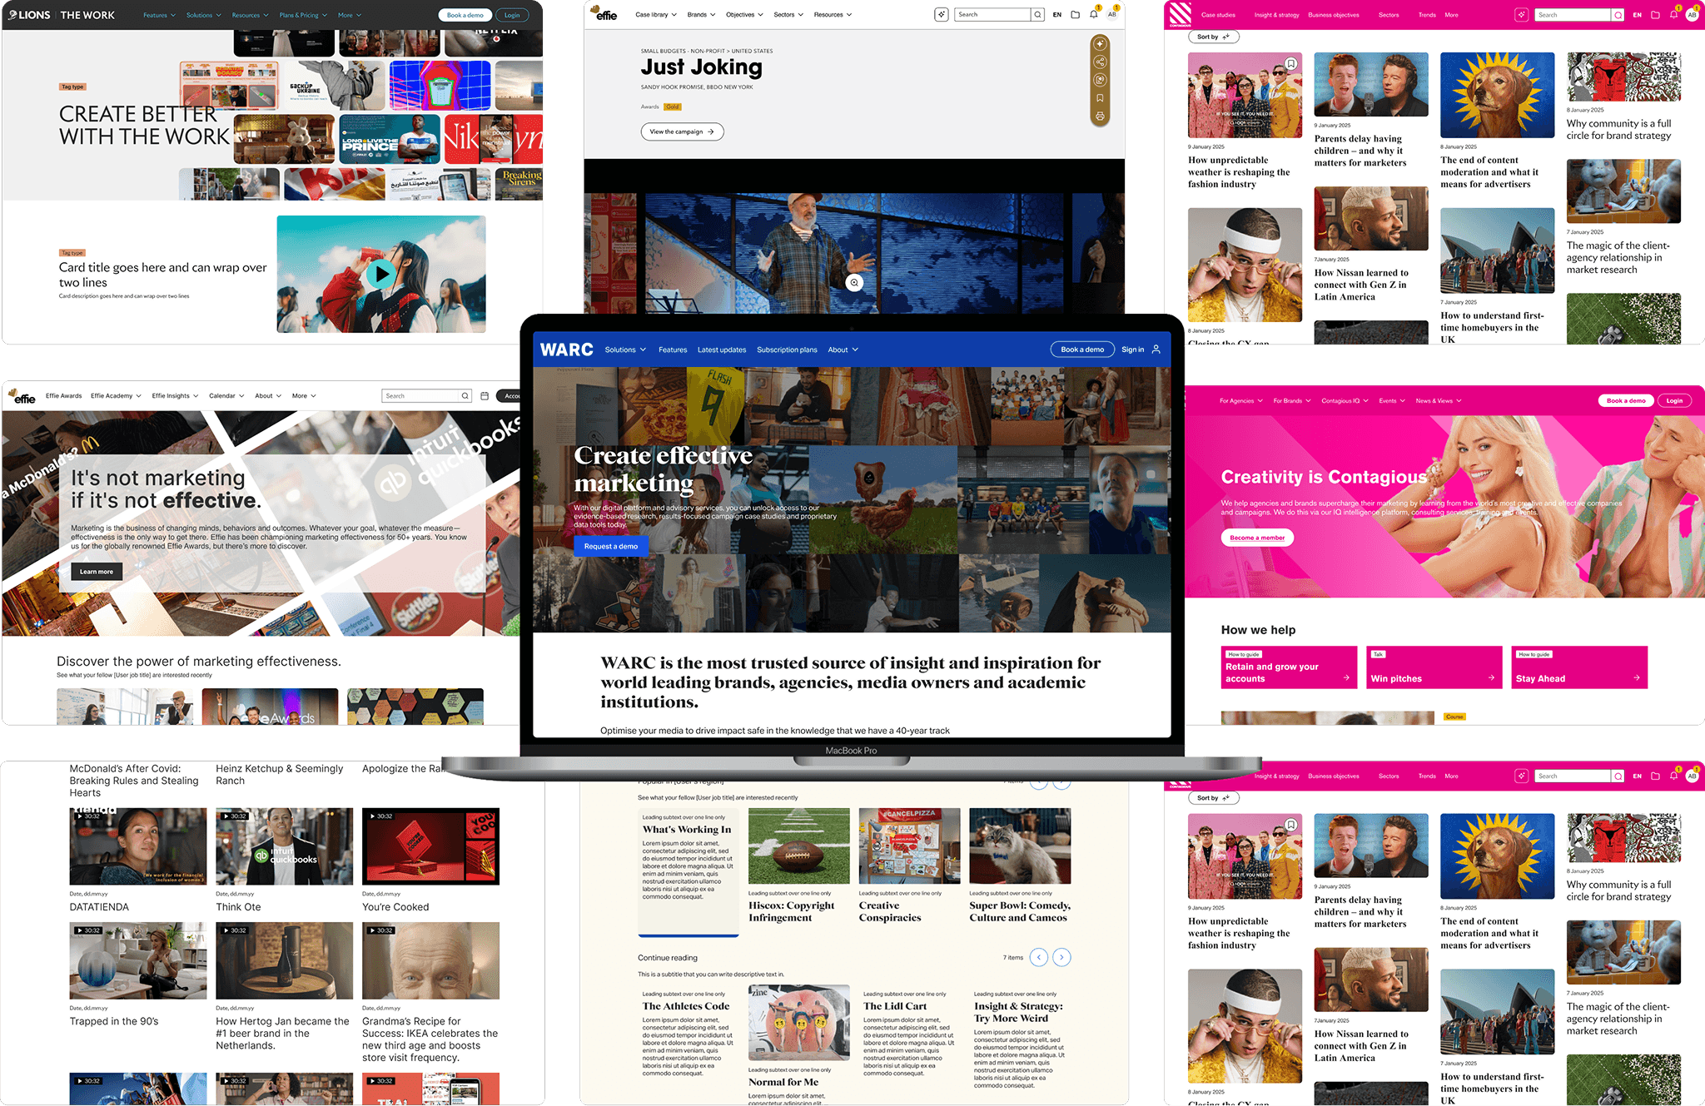
Task: Click the Become a member button
Action: (1257, 538)
